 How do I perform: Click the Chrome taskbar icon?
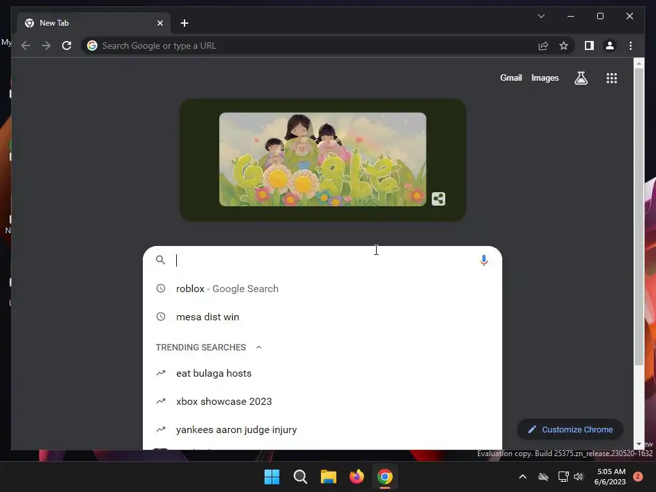pyautogui.click(x=385, y=477)
